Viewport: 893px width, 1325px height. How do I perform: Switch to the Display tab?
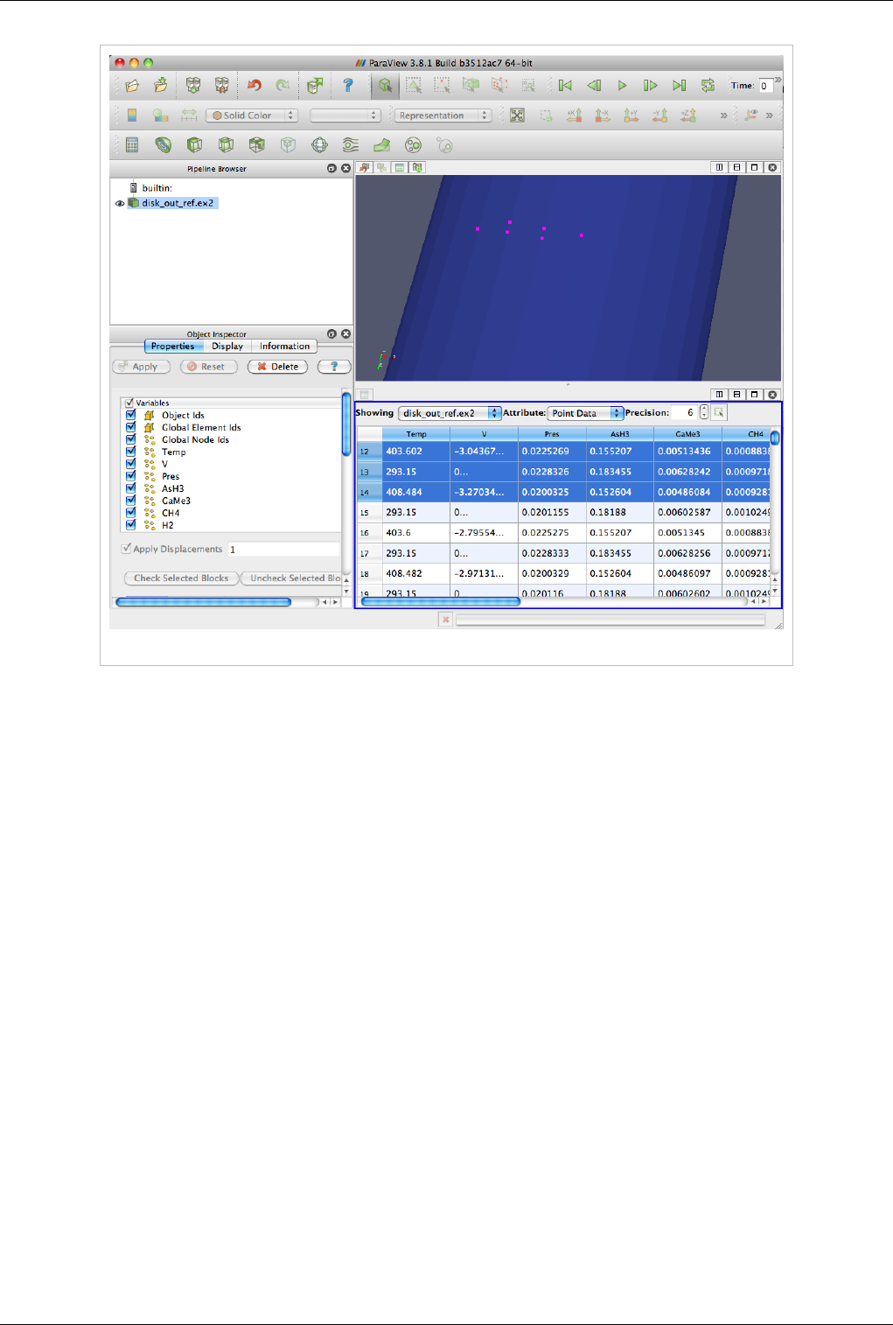click(227, 347)
